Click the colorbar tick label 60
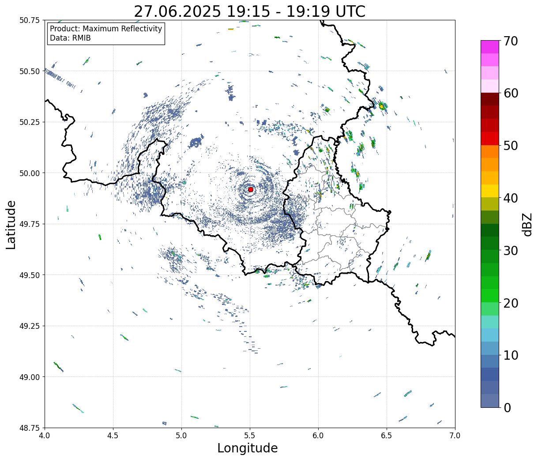This screenshot has height=459, width=538. click(511, 93)
